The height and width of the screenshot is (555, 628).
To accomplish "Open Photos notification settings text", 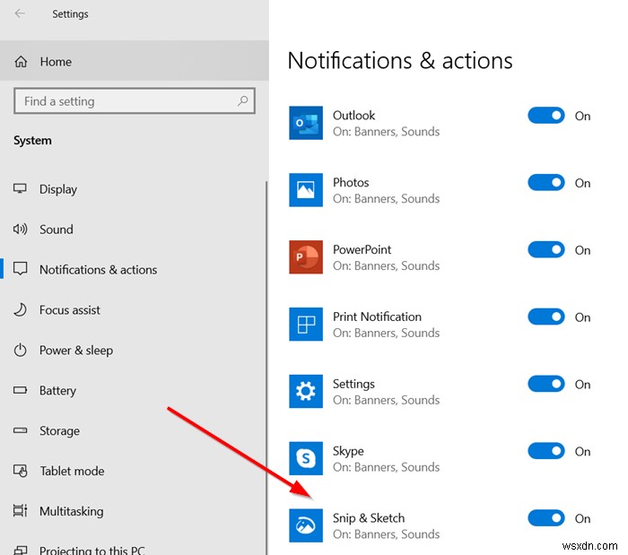I will [x=386, y=190].
